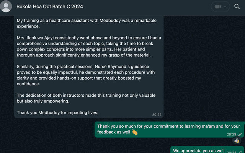The image size is (245, 153).
Task: Start a video call from the header
Action: (x=219, y=7)
